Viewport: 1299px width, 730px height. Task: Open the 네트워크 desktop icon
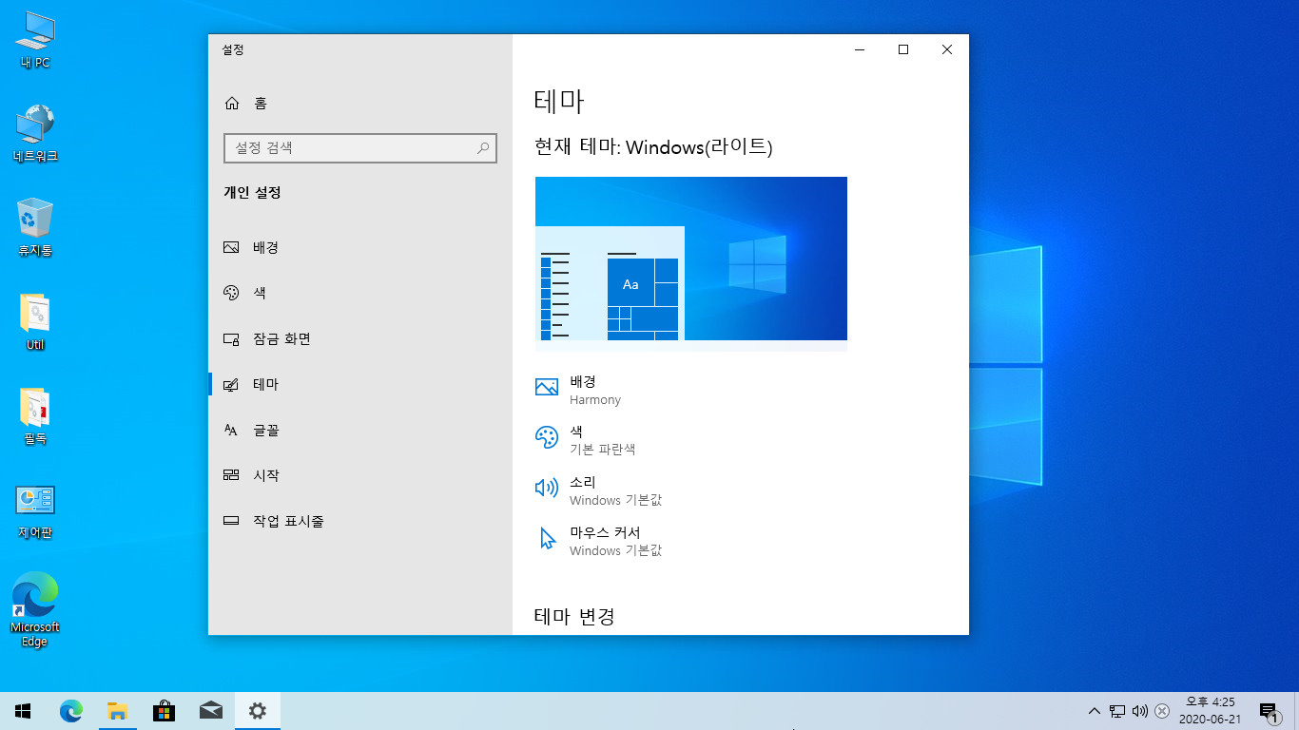click(x=35, y=134)
